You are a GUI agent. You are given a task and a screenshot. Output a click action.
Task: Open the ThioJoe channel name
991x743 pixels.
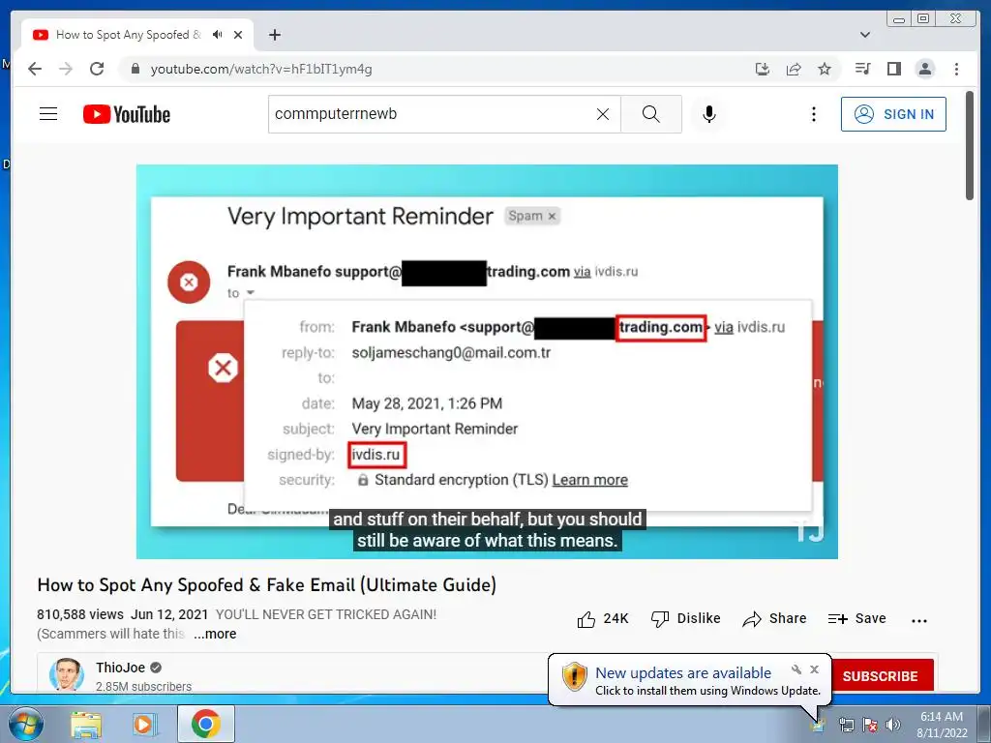[x=121, y=668]
